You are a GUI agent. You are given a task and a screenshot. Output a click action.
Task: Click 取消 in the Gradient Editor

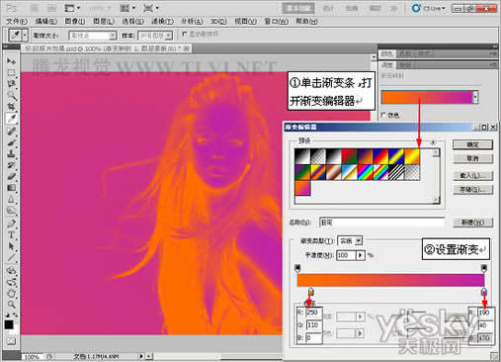point(472,158)
